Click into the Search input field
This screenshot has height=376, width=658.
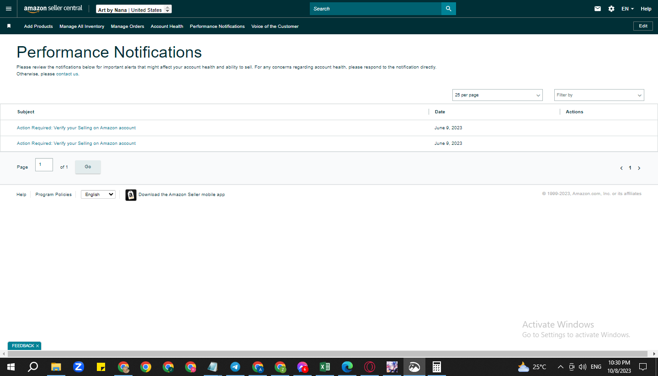coord(376,9)
